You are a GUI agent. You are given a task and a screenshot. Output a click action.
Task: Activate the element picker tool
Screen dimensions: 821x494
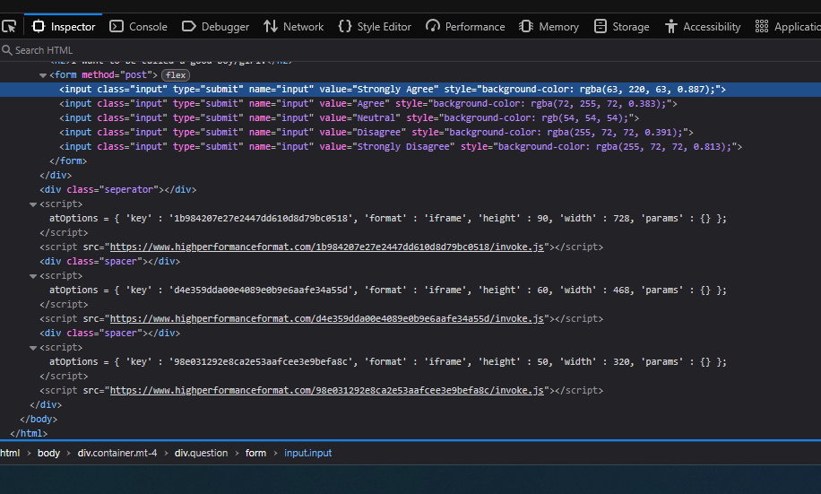10,26
